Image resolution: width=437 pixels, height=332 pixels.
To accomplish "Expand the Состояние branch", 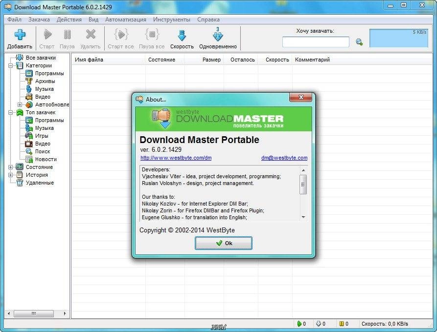I will tap(11, 167).
